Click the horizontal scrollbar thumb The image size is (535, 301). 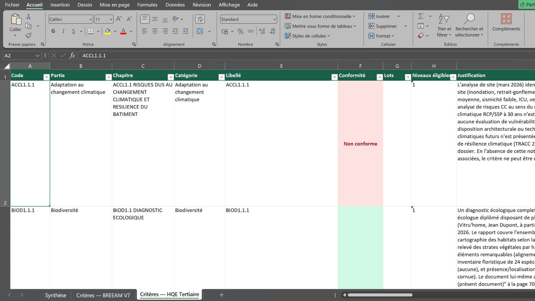tap(380, 295)
